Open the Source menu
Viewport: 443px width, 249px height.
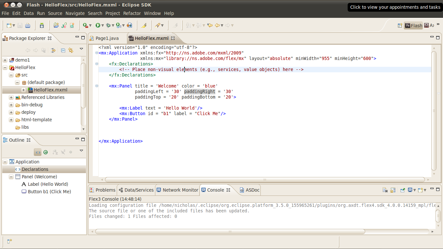point(55,13)
